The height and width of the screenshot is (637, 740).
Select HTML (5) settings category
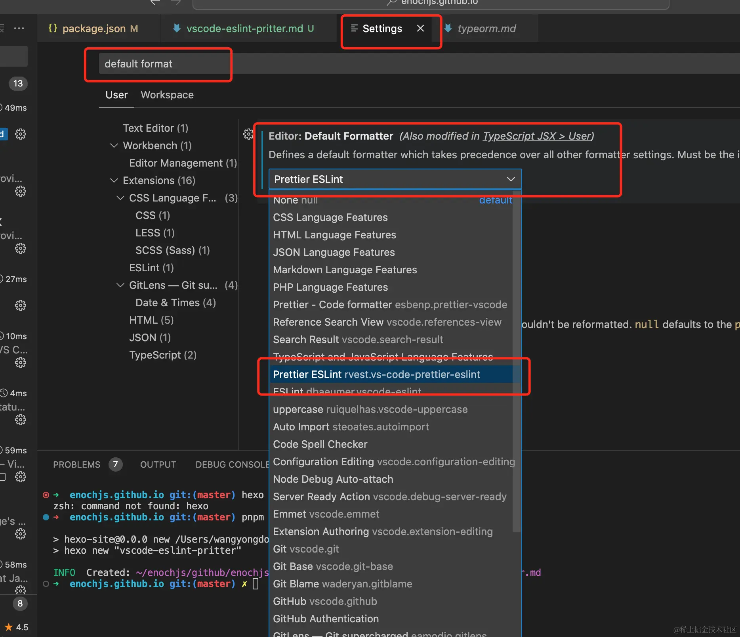click(x=151, y=320)
